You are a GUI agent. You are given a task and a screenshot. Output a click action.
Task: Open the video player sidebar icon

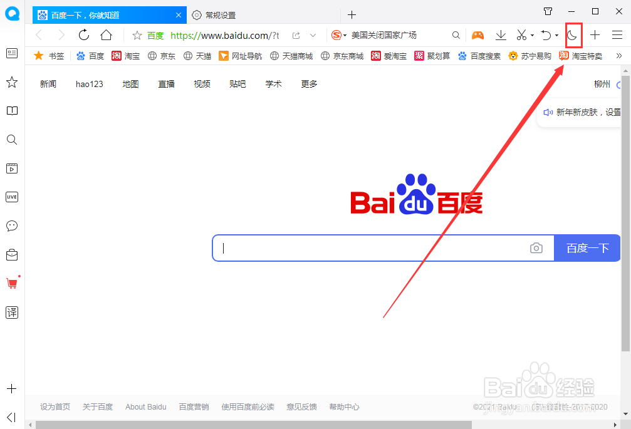12,168
